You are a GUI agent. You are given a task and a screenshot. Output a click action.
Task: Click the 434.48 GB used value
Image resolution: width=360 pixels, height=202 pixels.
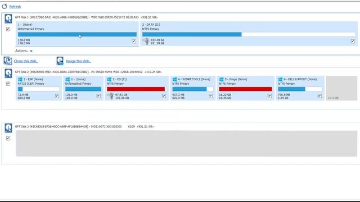click(x=157, y=40)
